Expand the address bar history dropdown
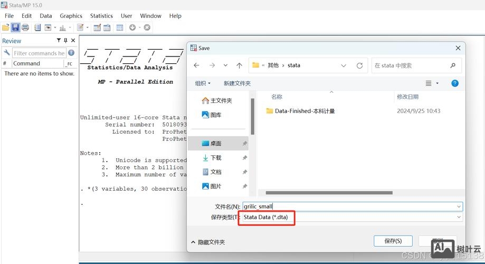485x264 pixels. pos(344,65)
